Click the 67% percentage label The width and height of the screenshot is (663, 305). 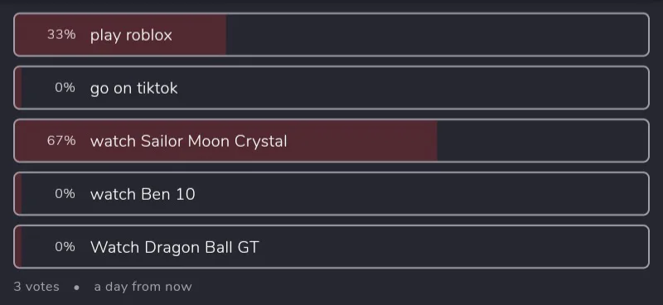pyautogui.click(x=61, y=141)
